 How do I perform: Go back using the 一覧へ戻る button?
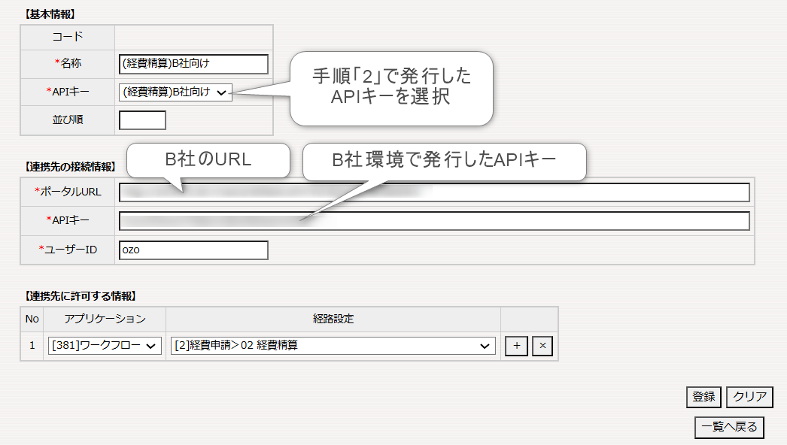729,427
